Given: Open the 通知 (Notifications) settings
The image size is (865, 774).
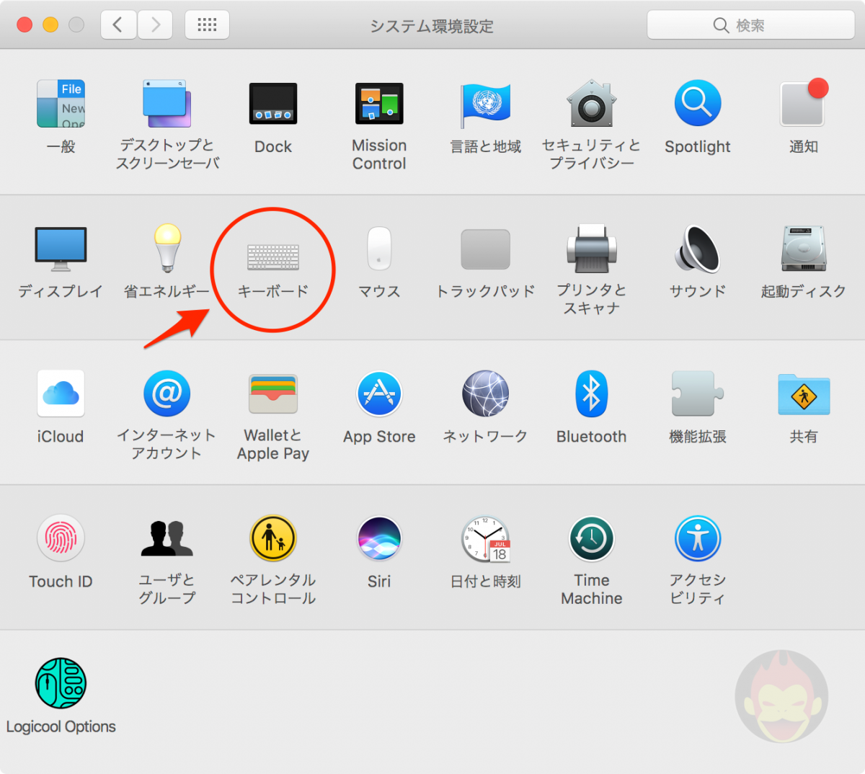Looking at the screenshot, I should (x=802, y=102).
